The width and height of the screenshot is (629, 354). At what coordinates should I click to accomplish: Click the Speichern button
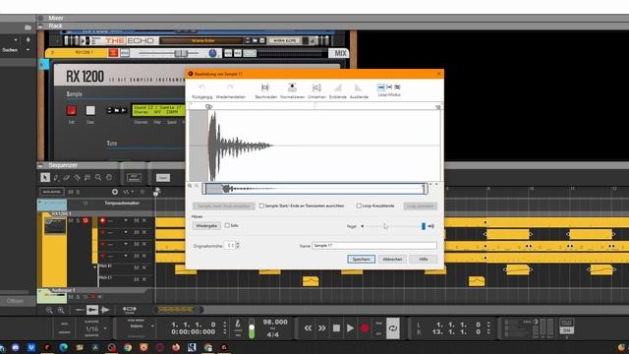[361, 260]
